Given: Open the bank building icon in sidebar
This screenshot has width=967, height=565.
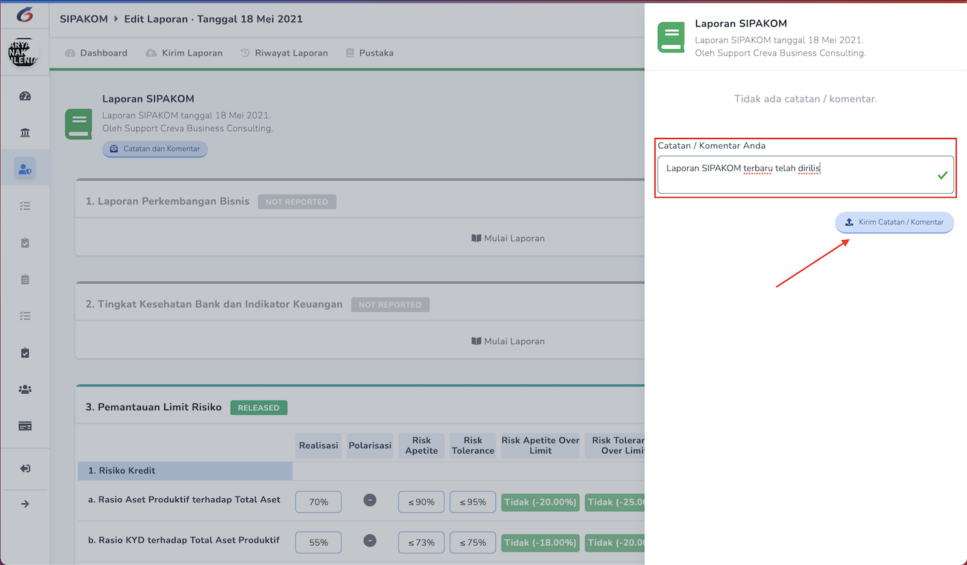Looking at the screenshot, I should 25,132.
